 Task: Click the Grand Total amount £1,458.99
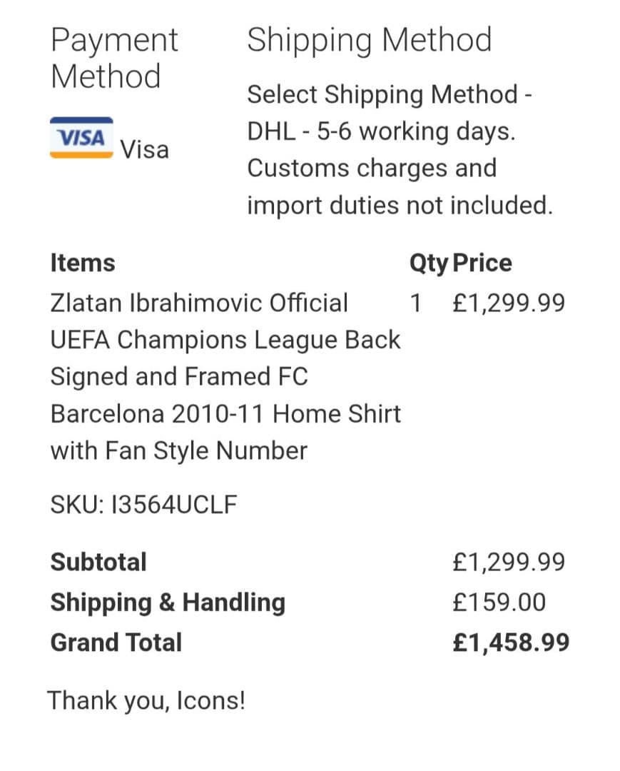(x=511, y=642)
